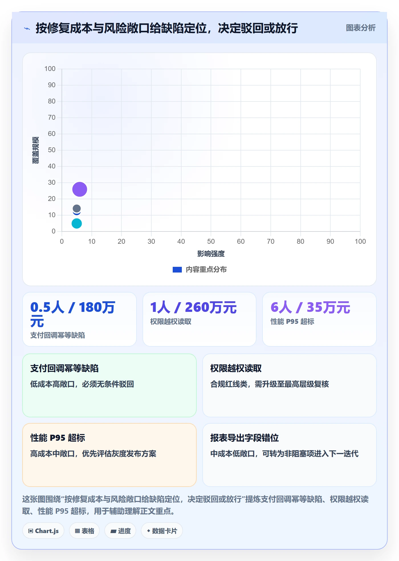Image resolution: width=399 pixels, height=561 pixels.
Task: Click the main title 按修复成本与风险敞口给缺陷定位
Action: pos(167,28)
